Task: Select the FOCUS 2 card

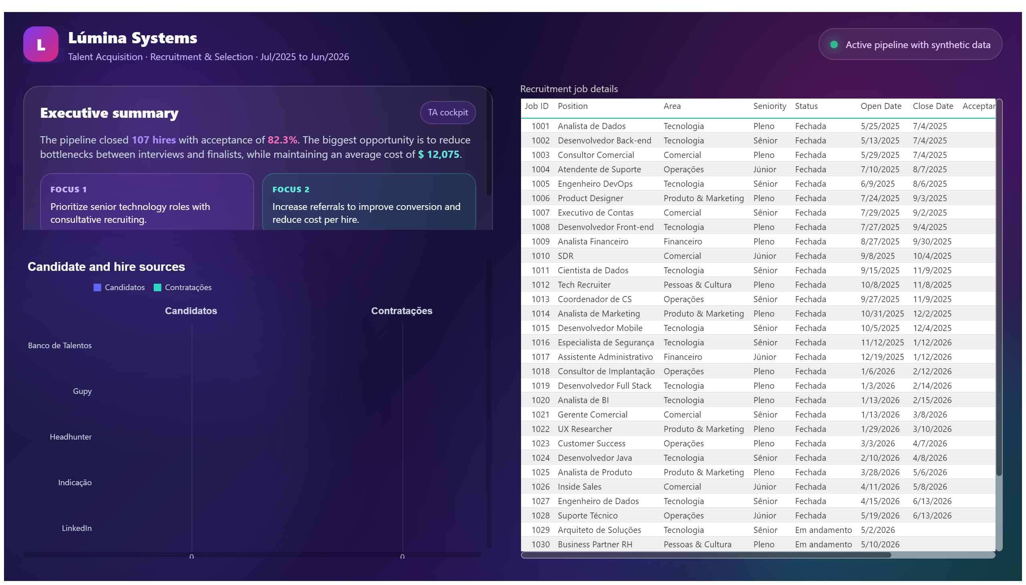Action: tap(369, 202)
